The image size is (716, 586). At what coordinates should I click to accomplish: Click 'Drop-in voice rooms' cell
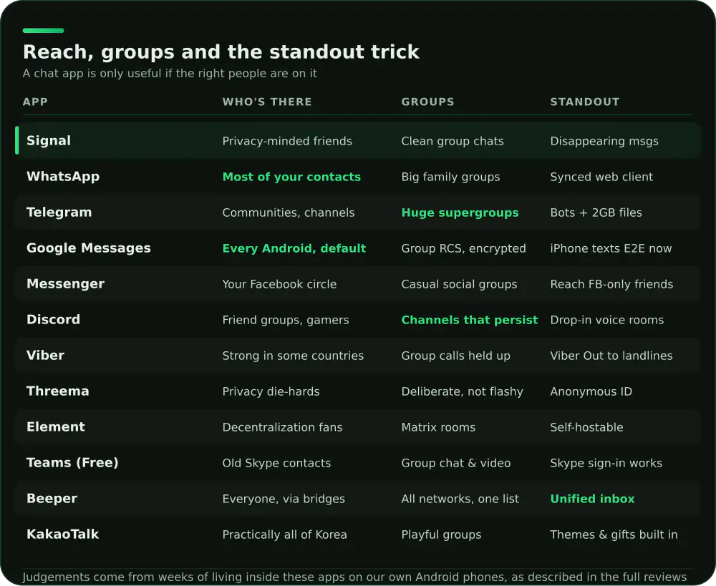click(x=607, y=320)
